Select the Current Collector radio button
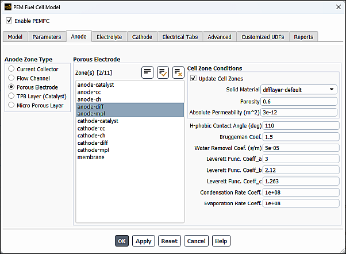346x254 pixels. 11,69
